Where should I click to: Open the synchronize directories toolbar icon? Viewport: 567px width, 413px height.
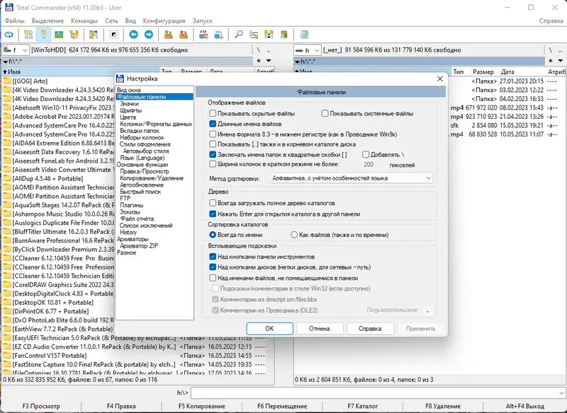point(269,35)
